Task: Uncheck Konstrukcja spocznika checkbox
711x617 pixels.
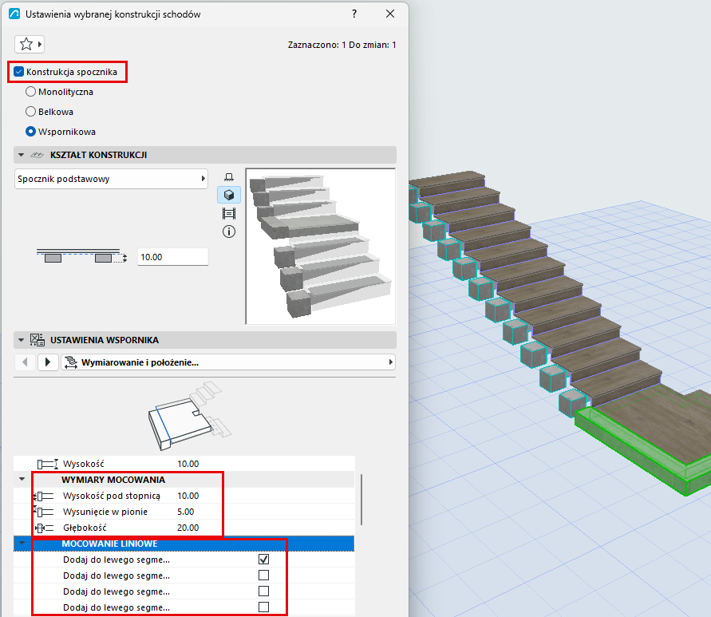Action: 18,72
